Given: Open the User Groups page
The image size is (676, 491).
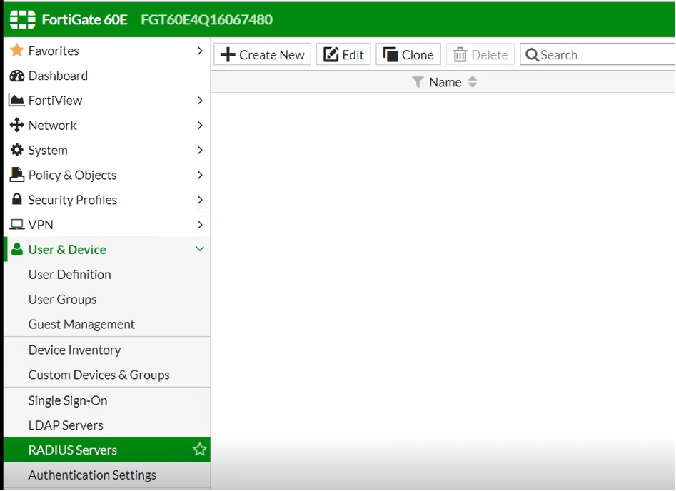Looking at the screenshot, I should [x=62, y=300].
